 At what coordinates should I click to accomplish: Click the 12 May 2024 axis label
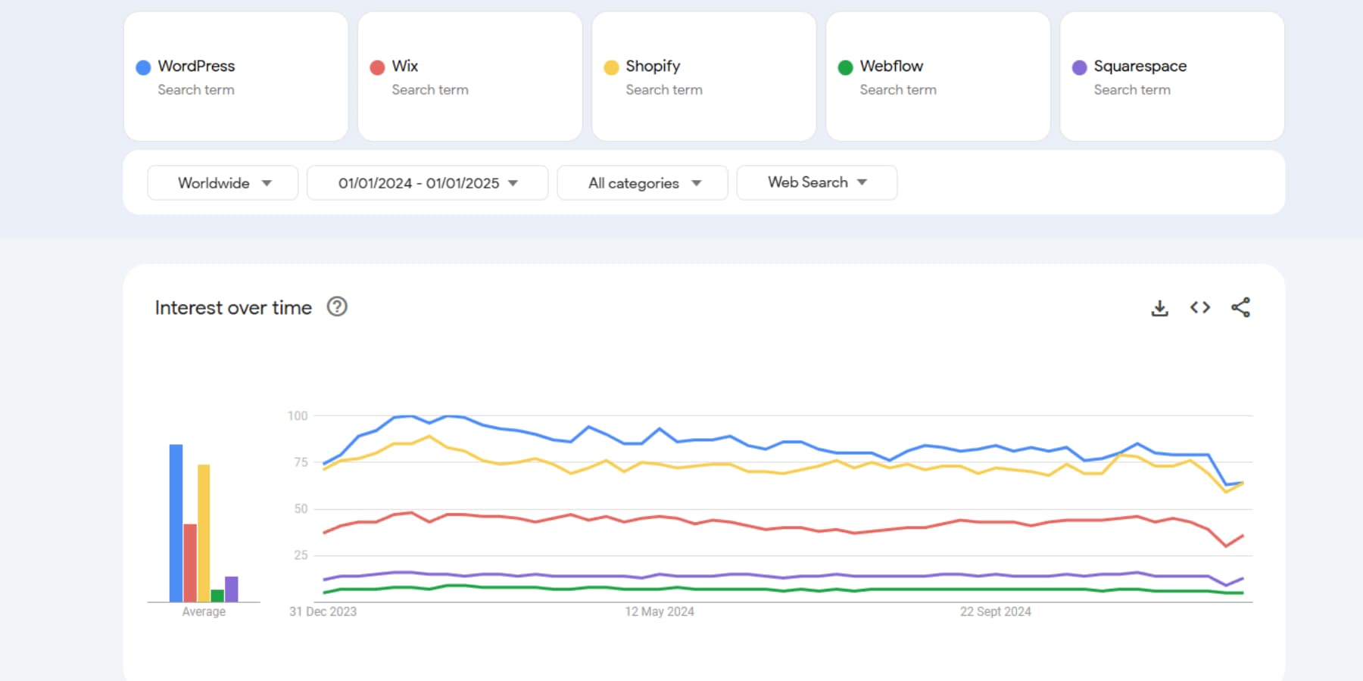coord(659,611)
